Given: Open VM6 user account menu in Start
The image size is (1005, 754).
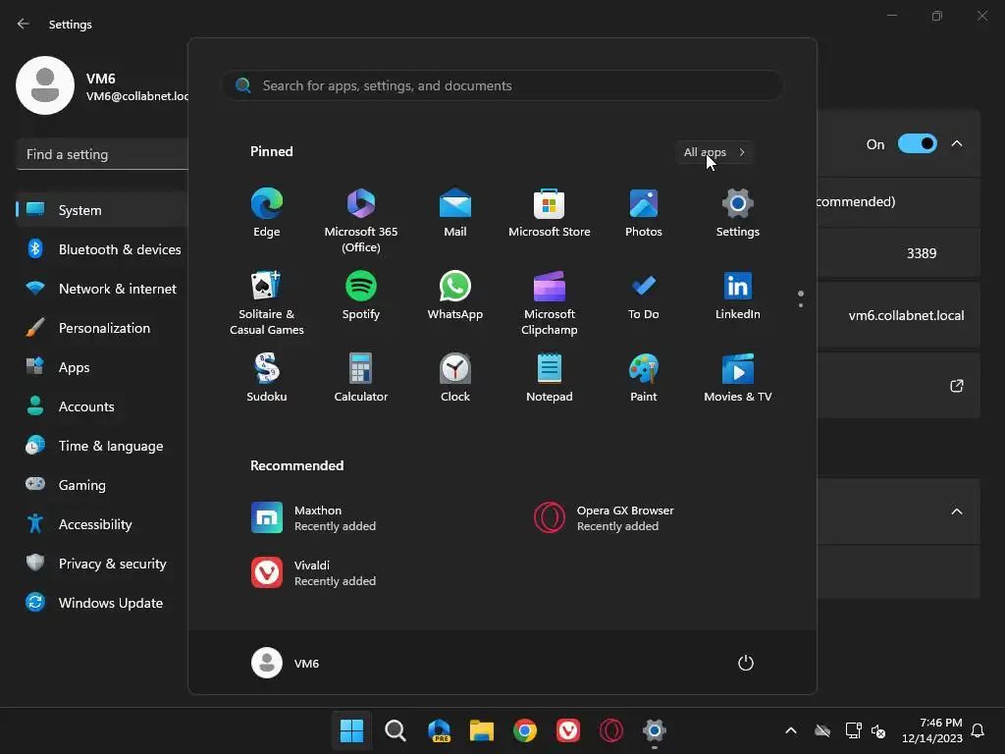Looking at the screenshot, I should click(x=286, y=663).
